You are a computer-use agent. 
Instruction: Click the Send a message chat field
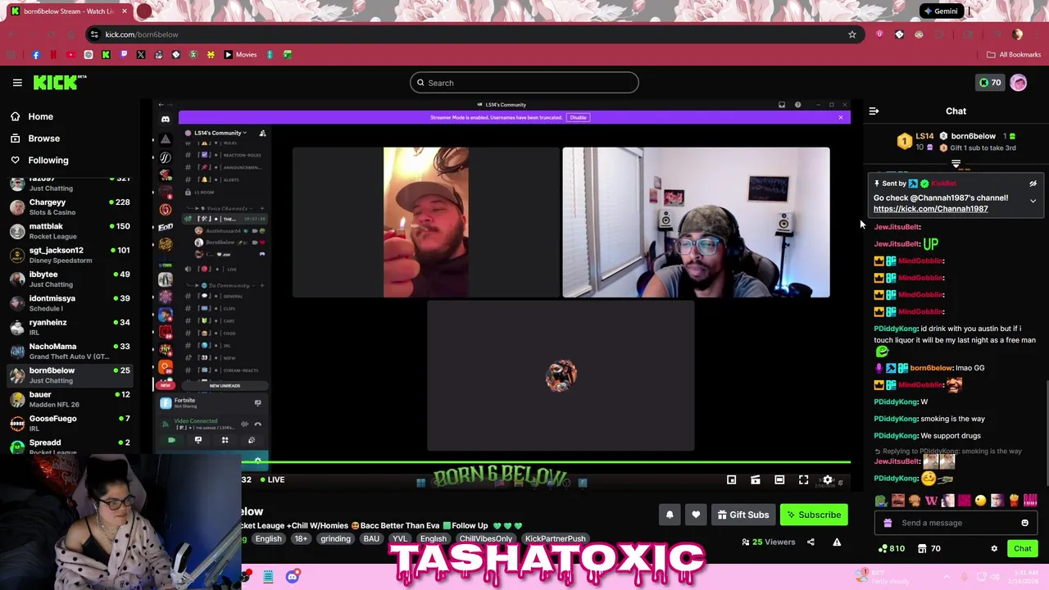(955, 523)
